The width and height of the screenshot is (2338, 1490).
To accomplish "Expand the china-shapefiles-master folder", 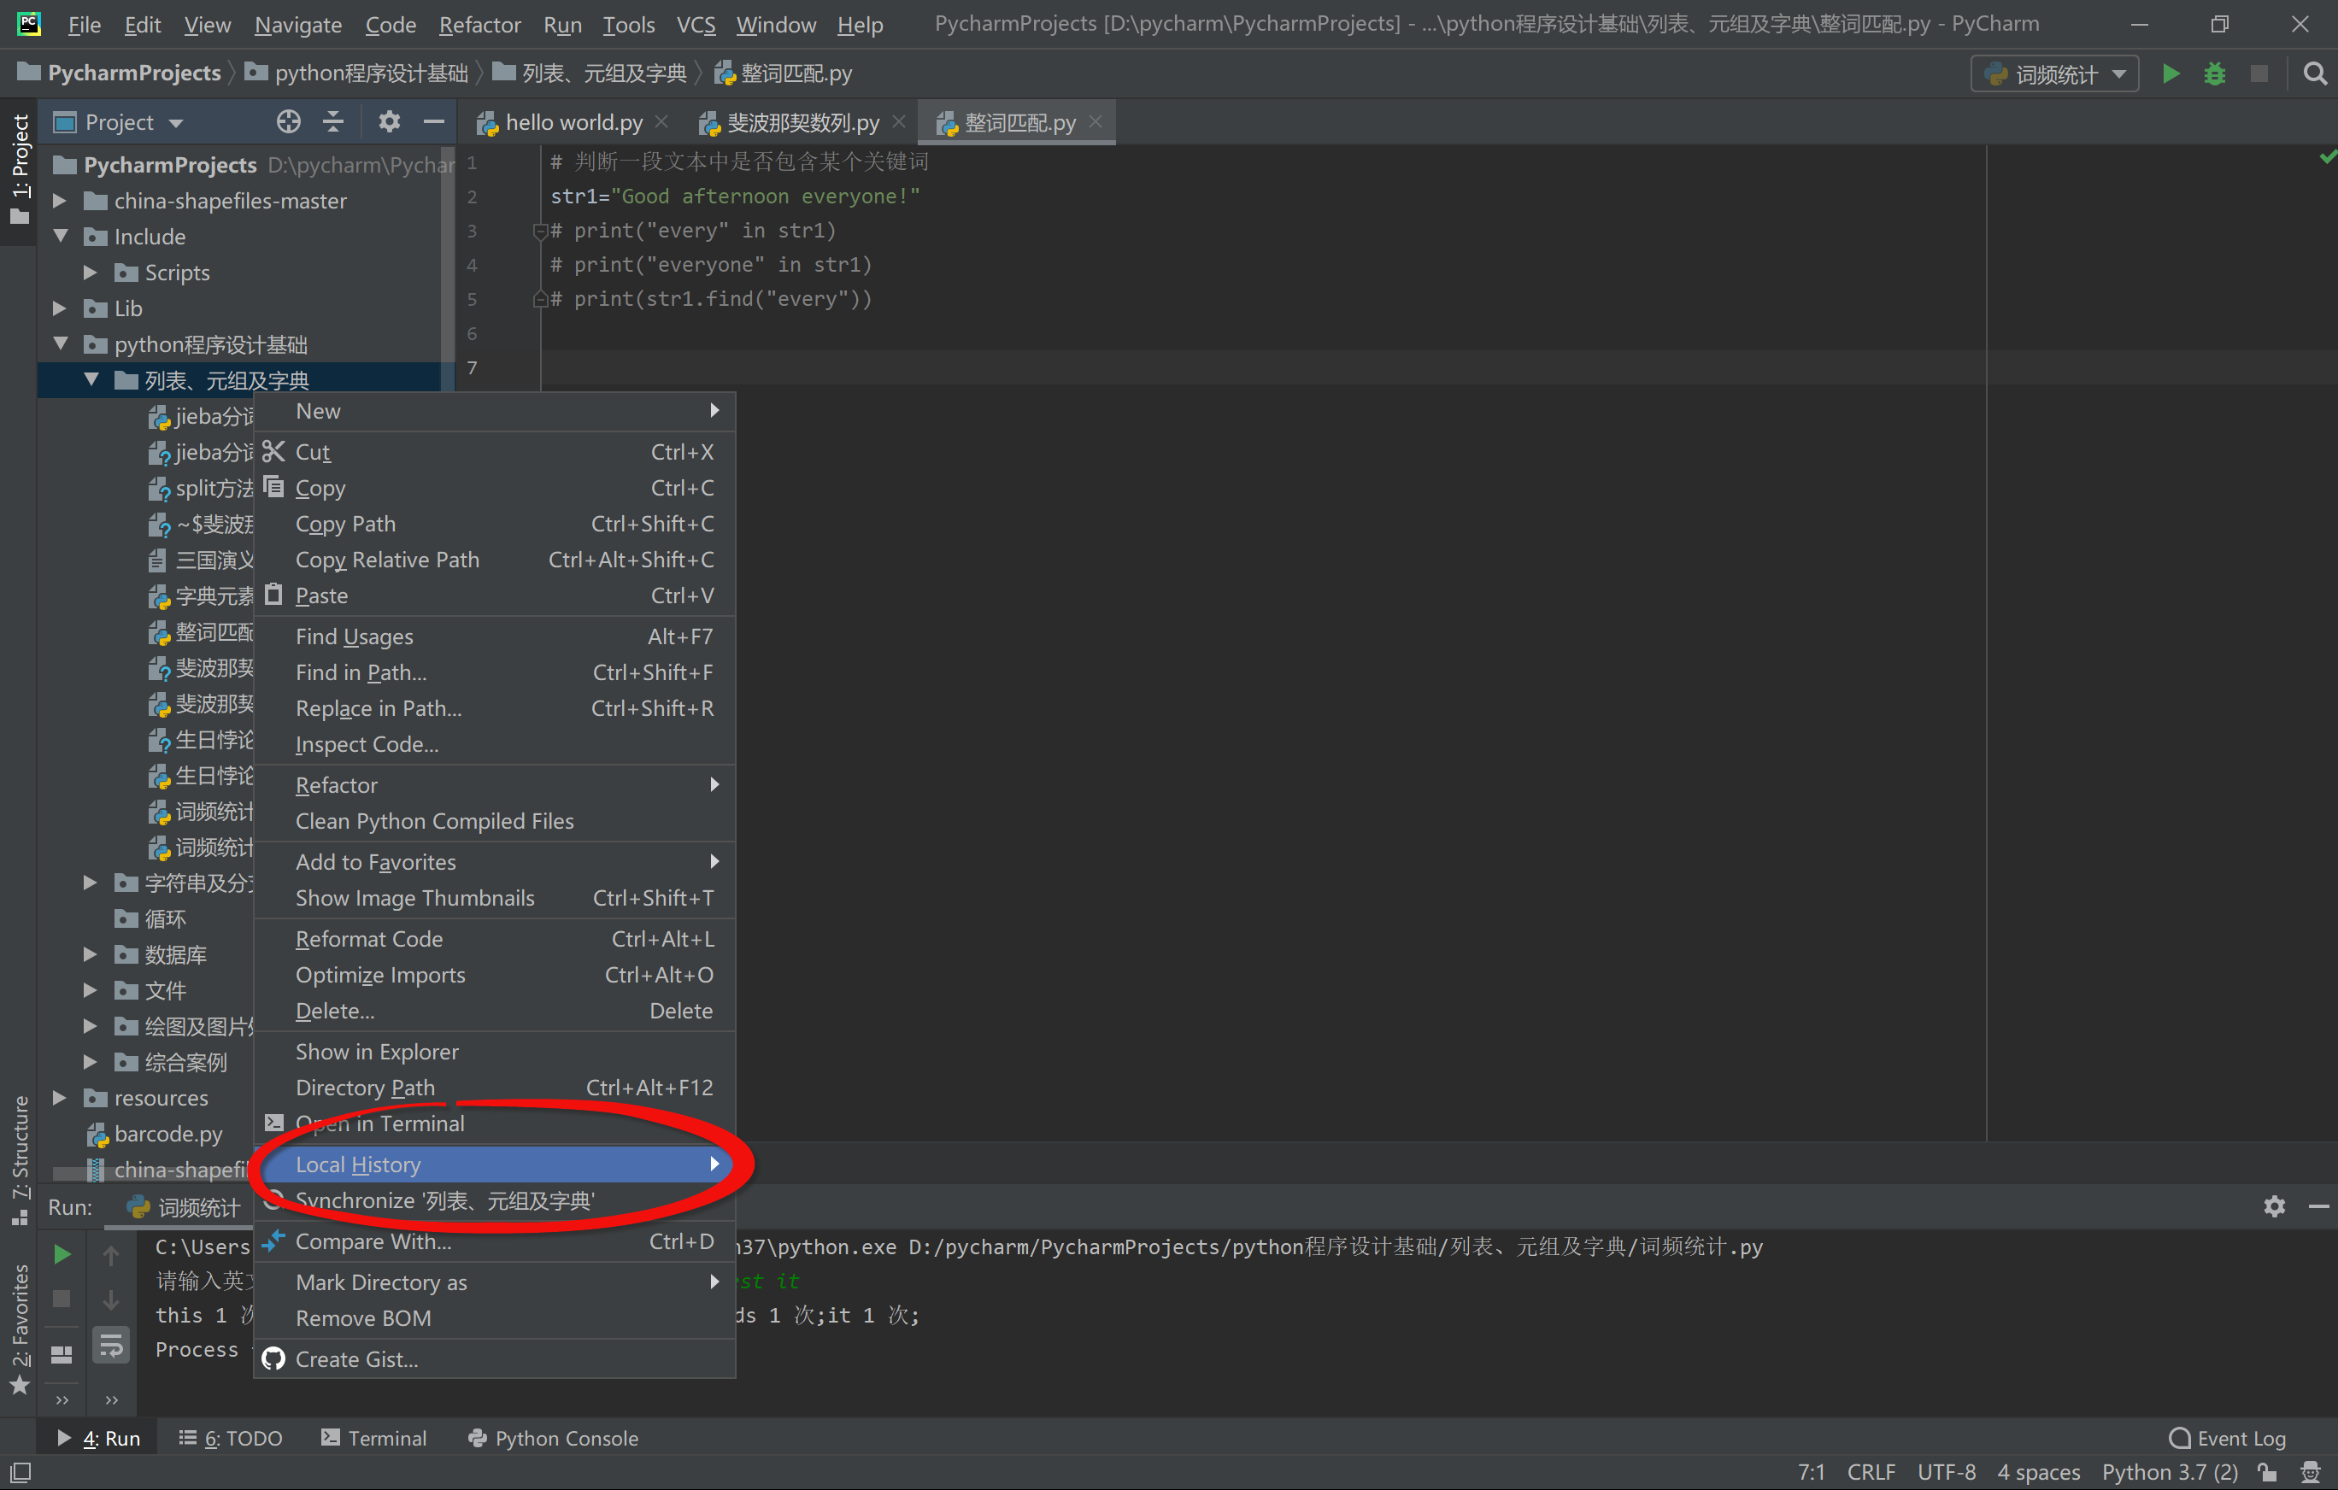I will pyautogui.click(x=59, y=201).
